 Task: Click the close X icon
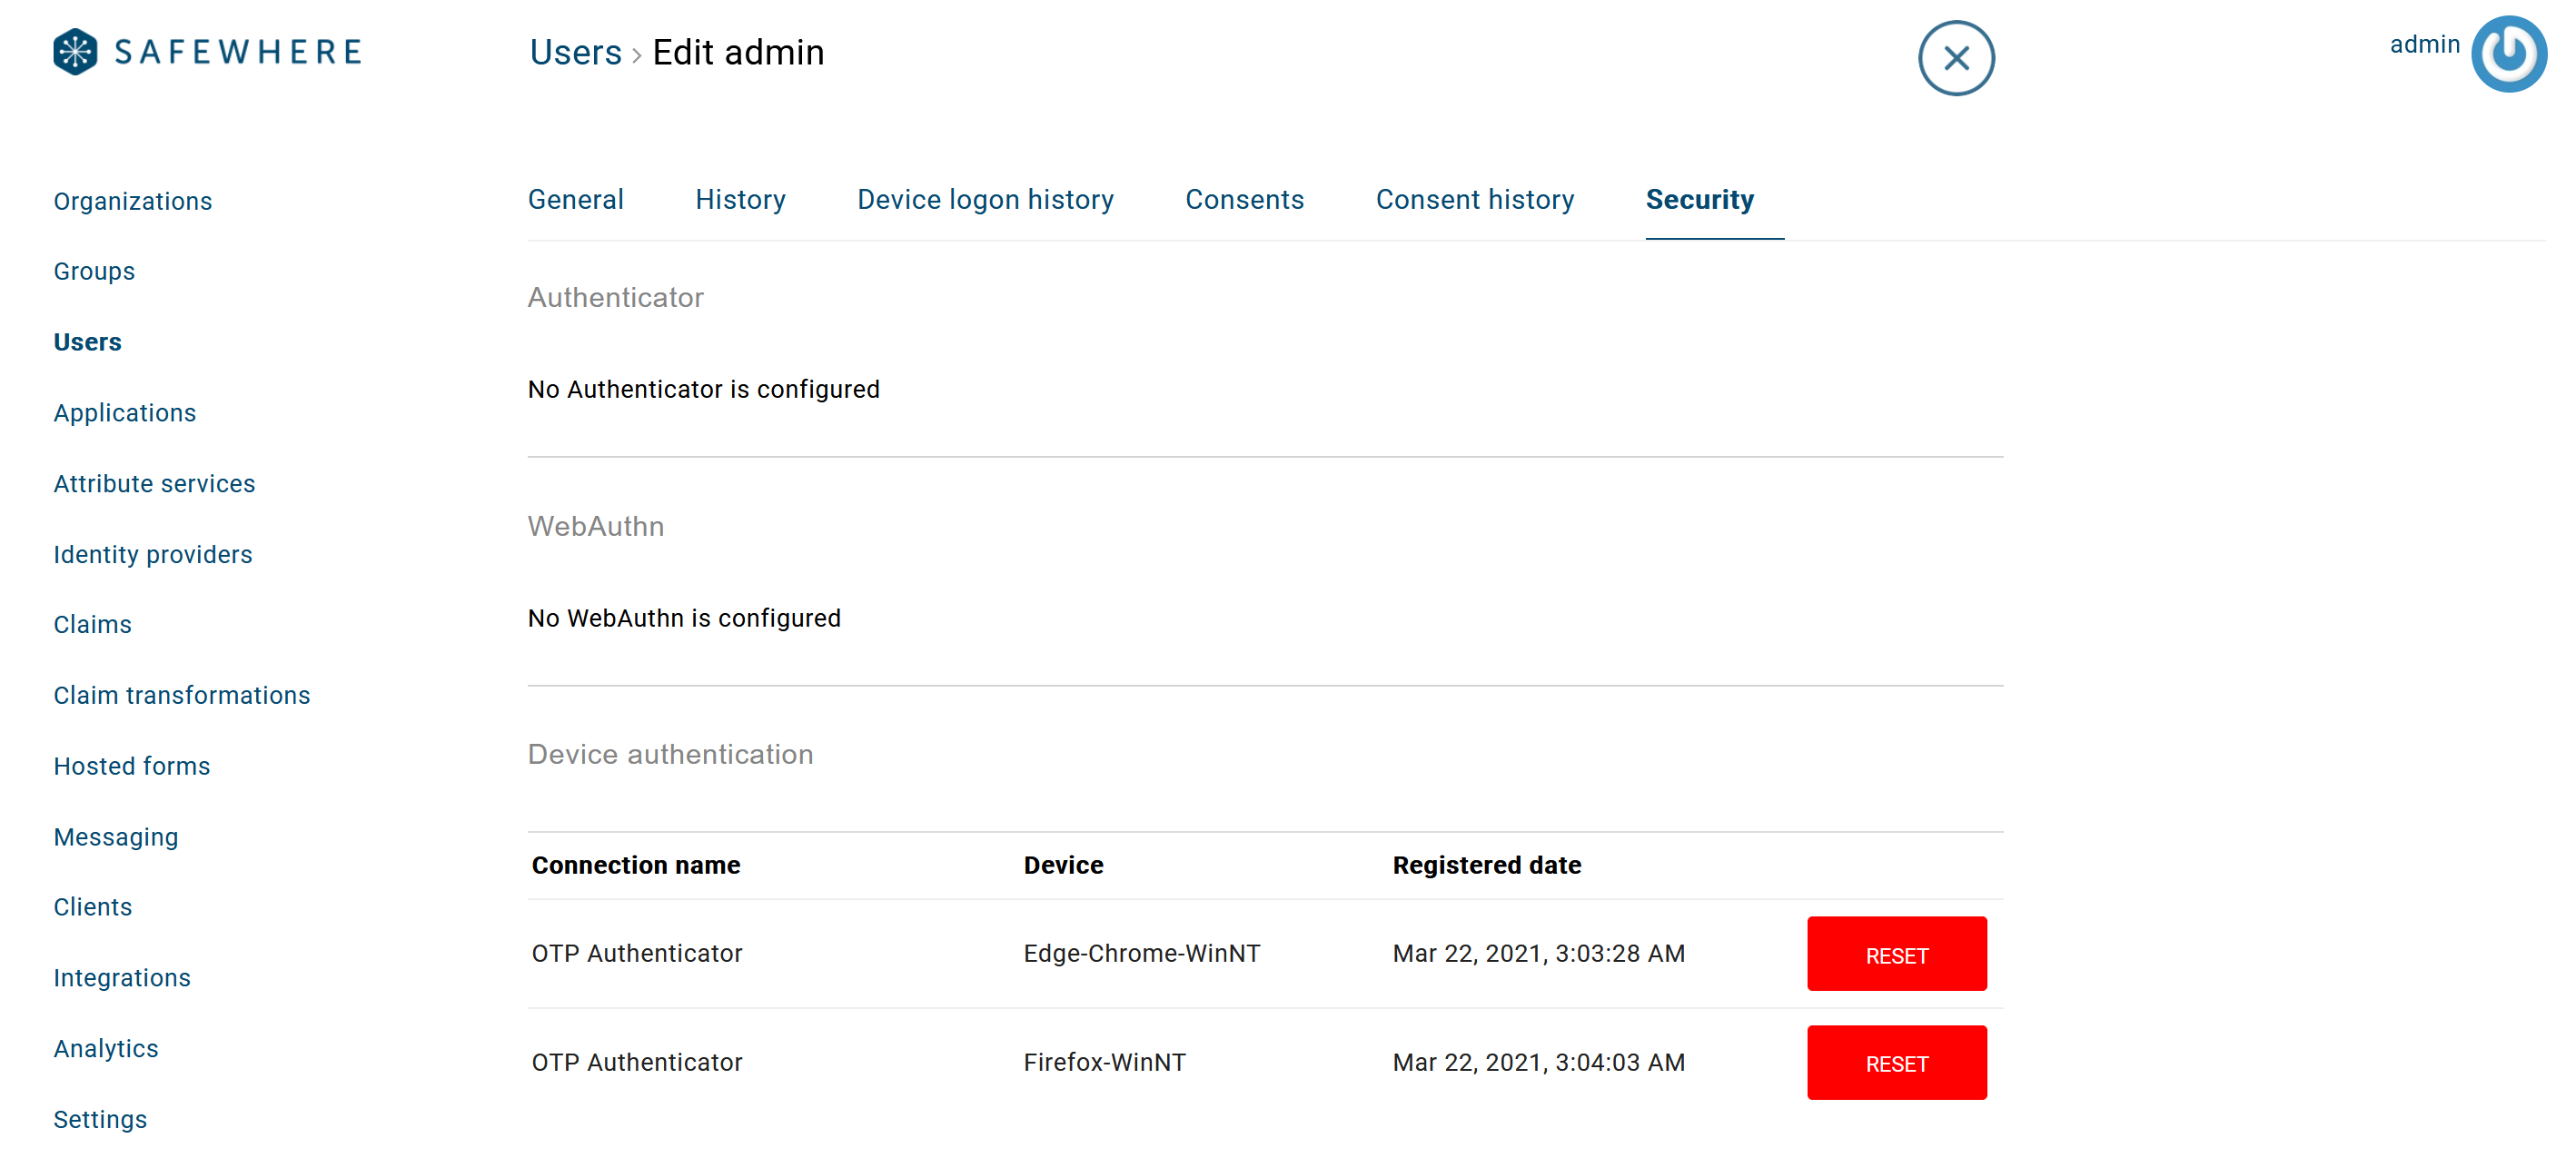pyautogui.click(x=1957, y=59)
